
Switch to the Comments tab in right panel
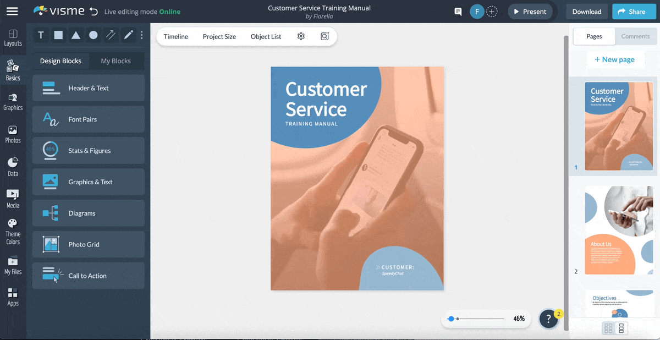(x=636, y=36)
